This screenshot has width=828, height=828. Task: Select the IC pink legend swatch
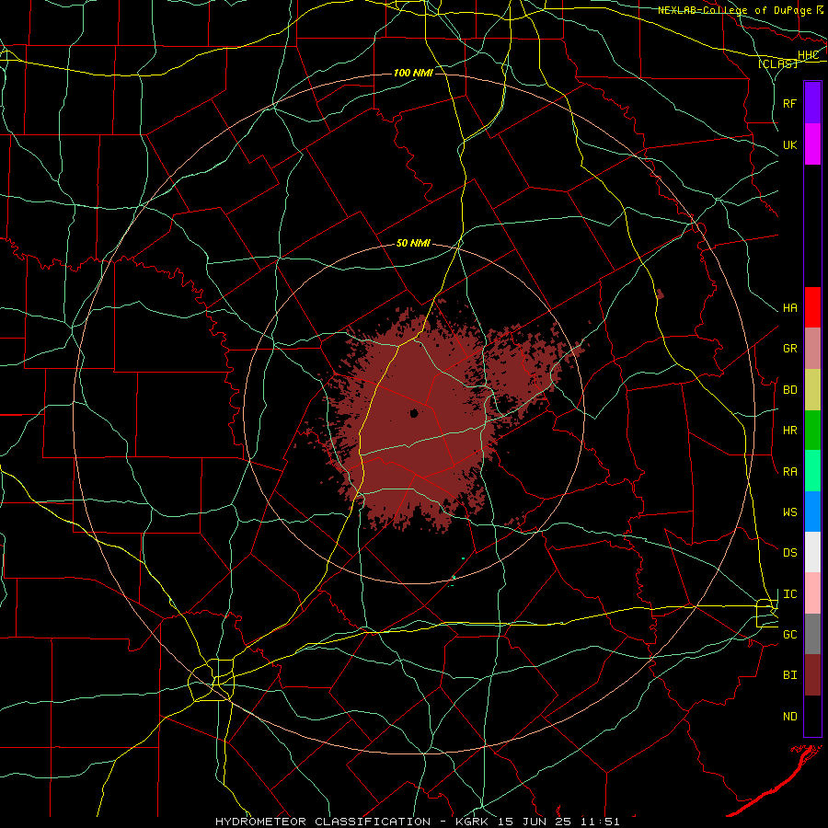pyautogui.click(x=812, y=593)
